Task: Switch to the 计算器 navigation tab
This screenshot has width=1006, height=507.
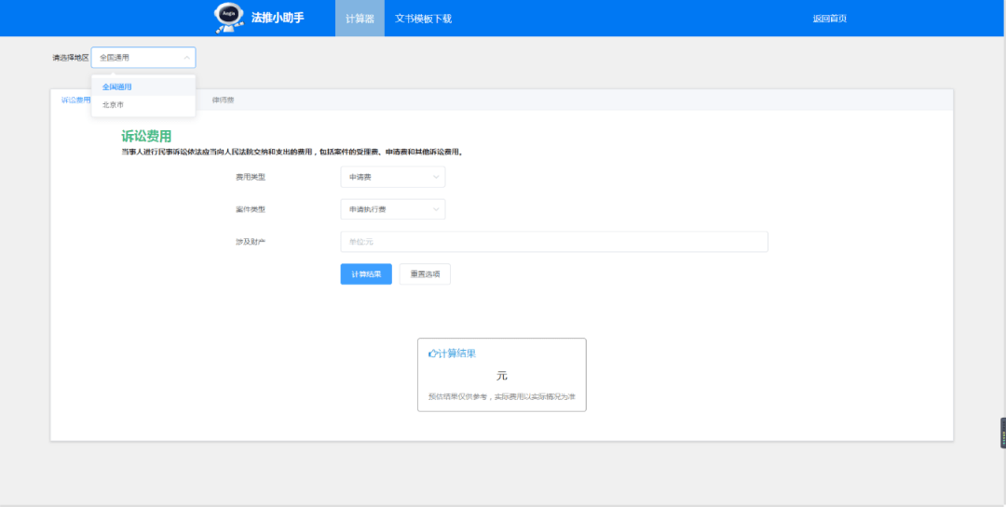Action: 360,19
